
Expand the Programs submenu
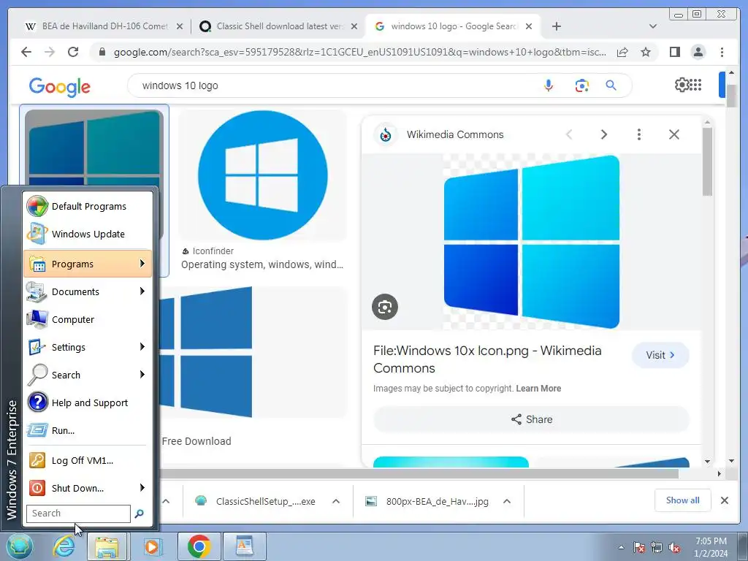88,264
